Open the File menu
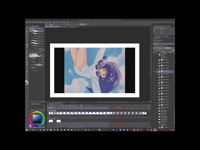Screen dimensions: 200x150 27,22
